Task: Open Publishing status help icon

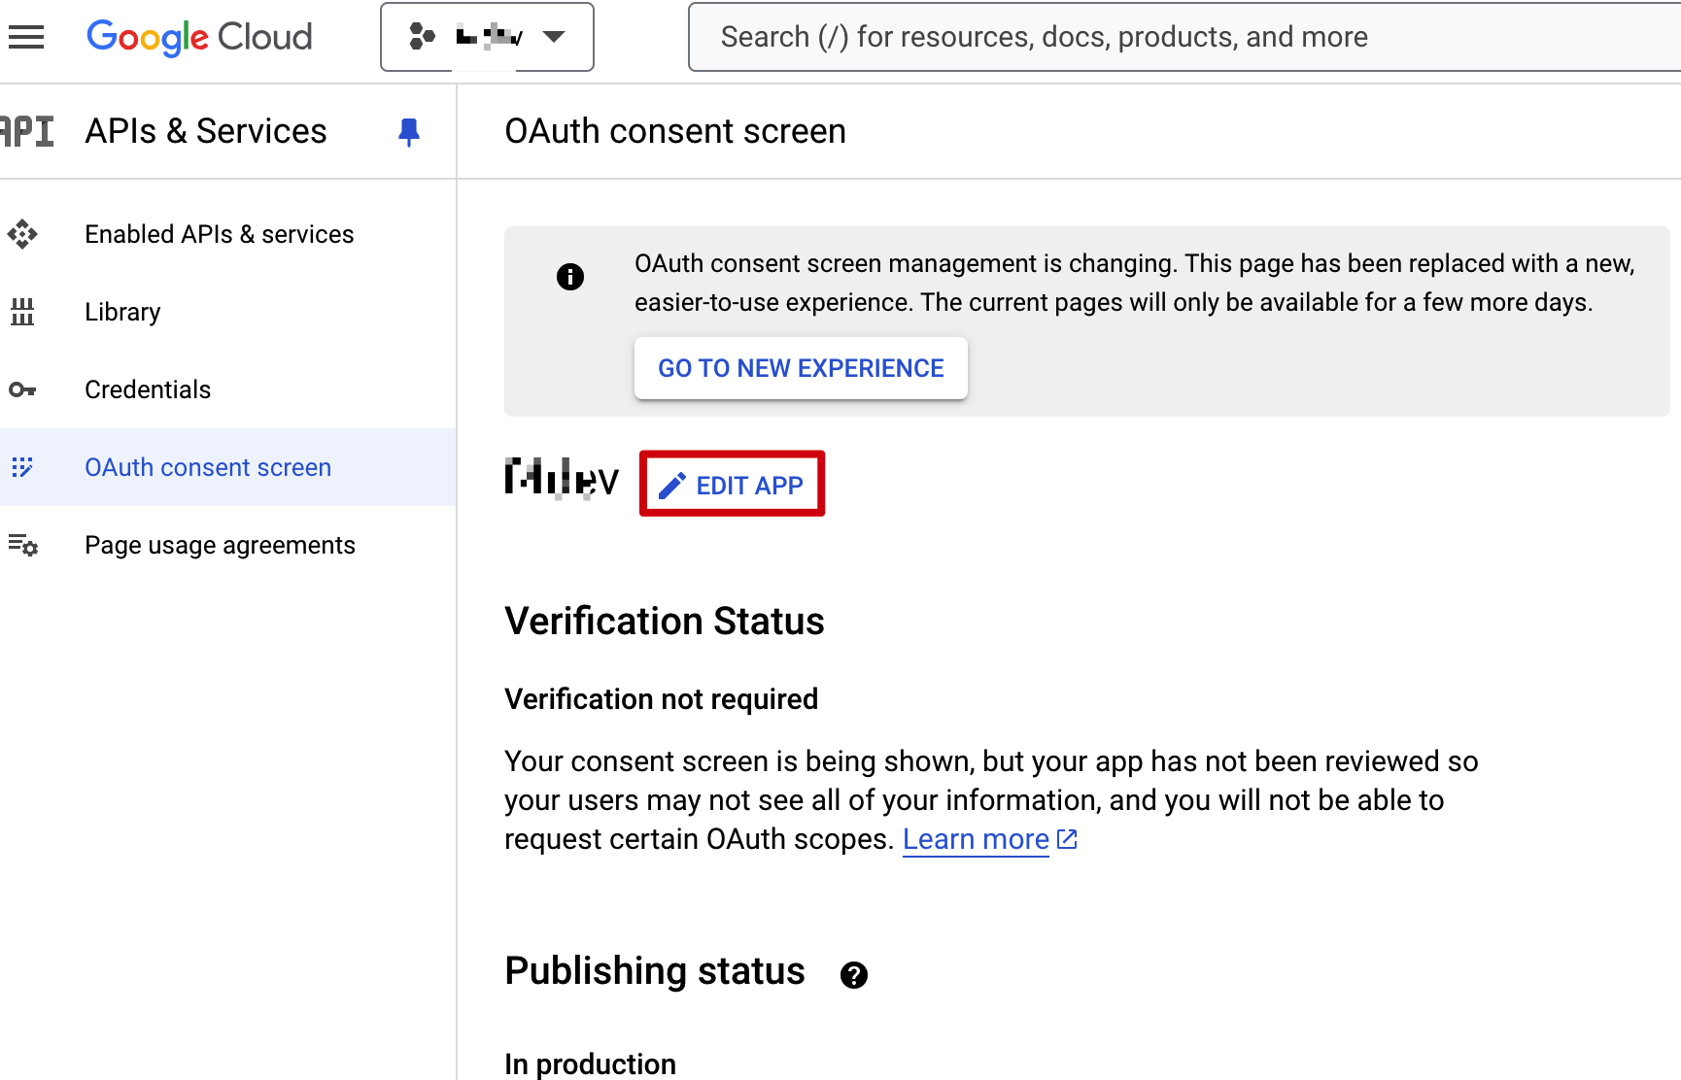Action: click(x=853, y=974)
